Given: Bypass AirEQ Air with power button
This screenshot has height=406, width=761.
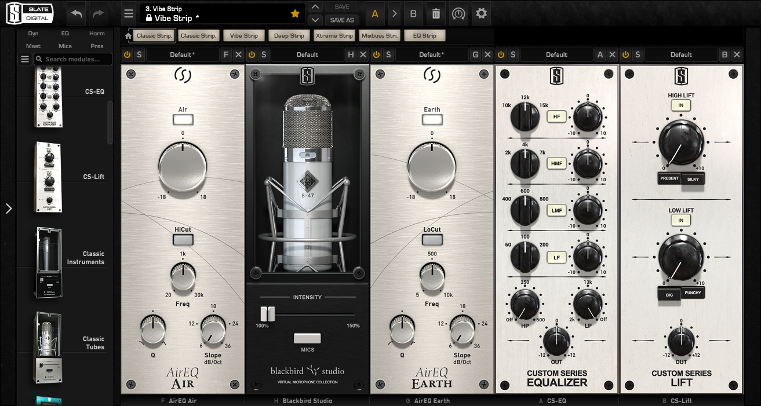Looking at the screenshot, I should 127,54.
